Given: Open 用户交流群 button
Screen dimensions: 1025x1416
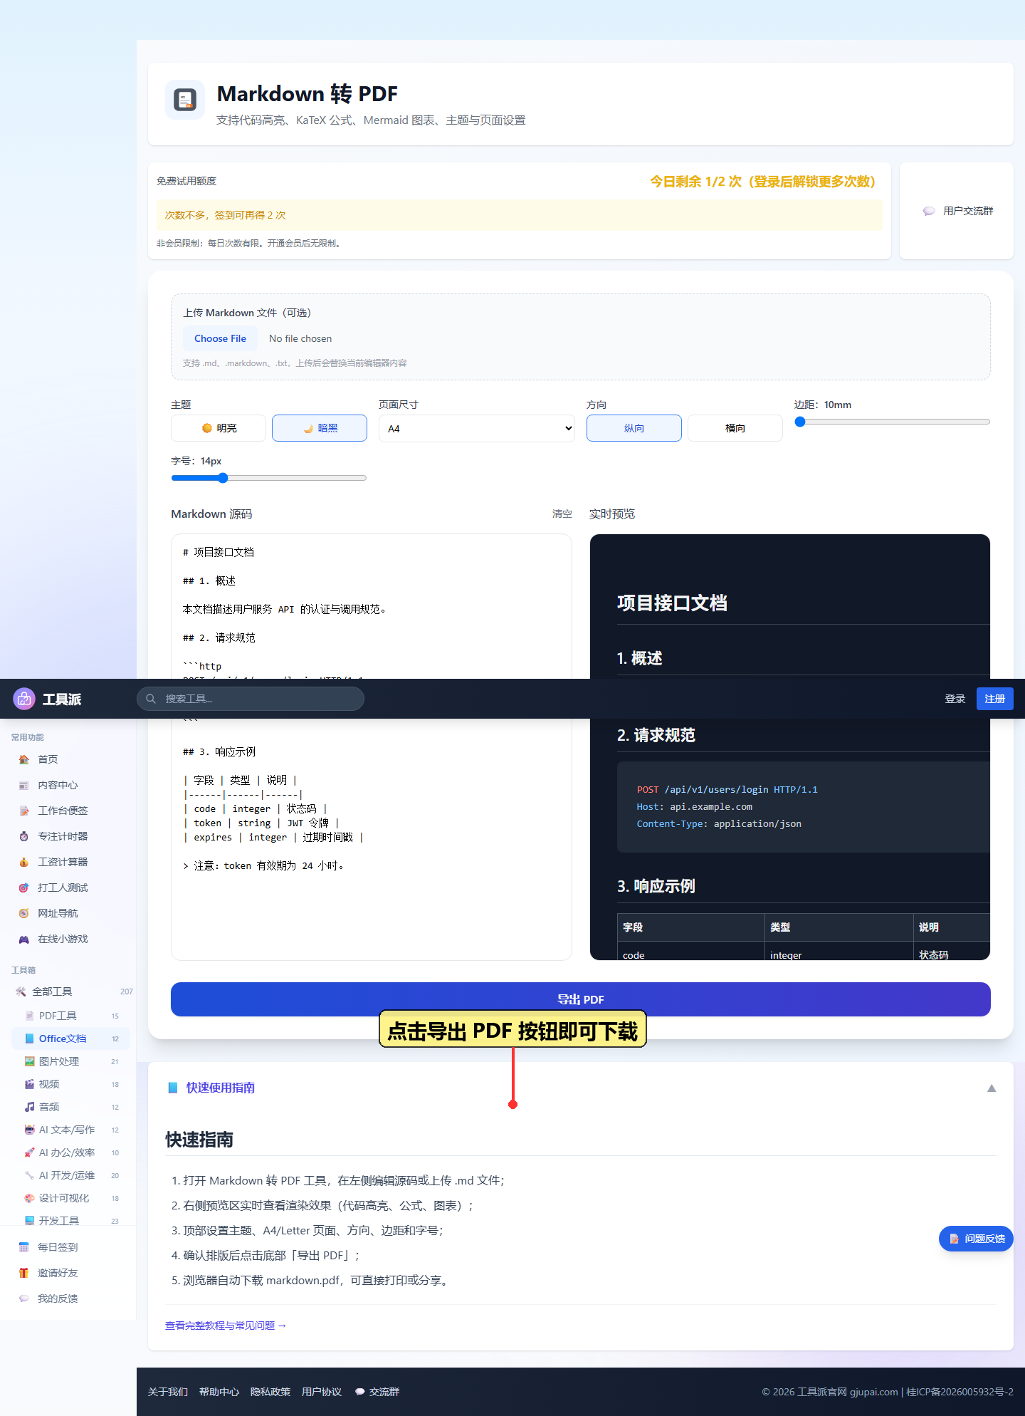Looking at the screenshot, I should pyautogui.click(x=958, y=211).
